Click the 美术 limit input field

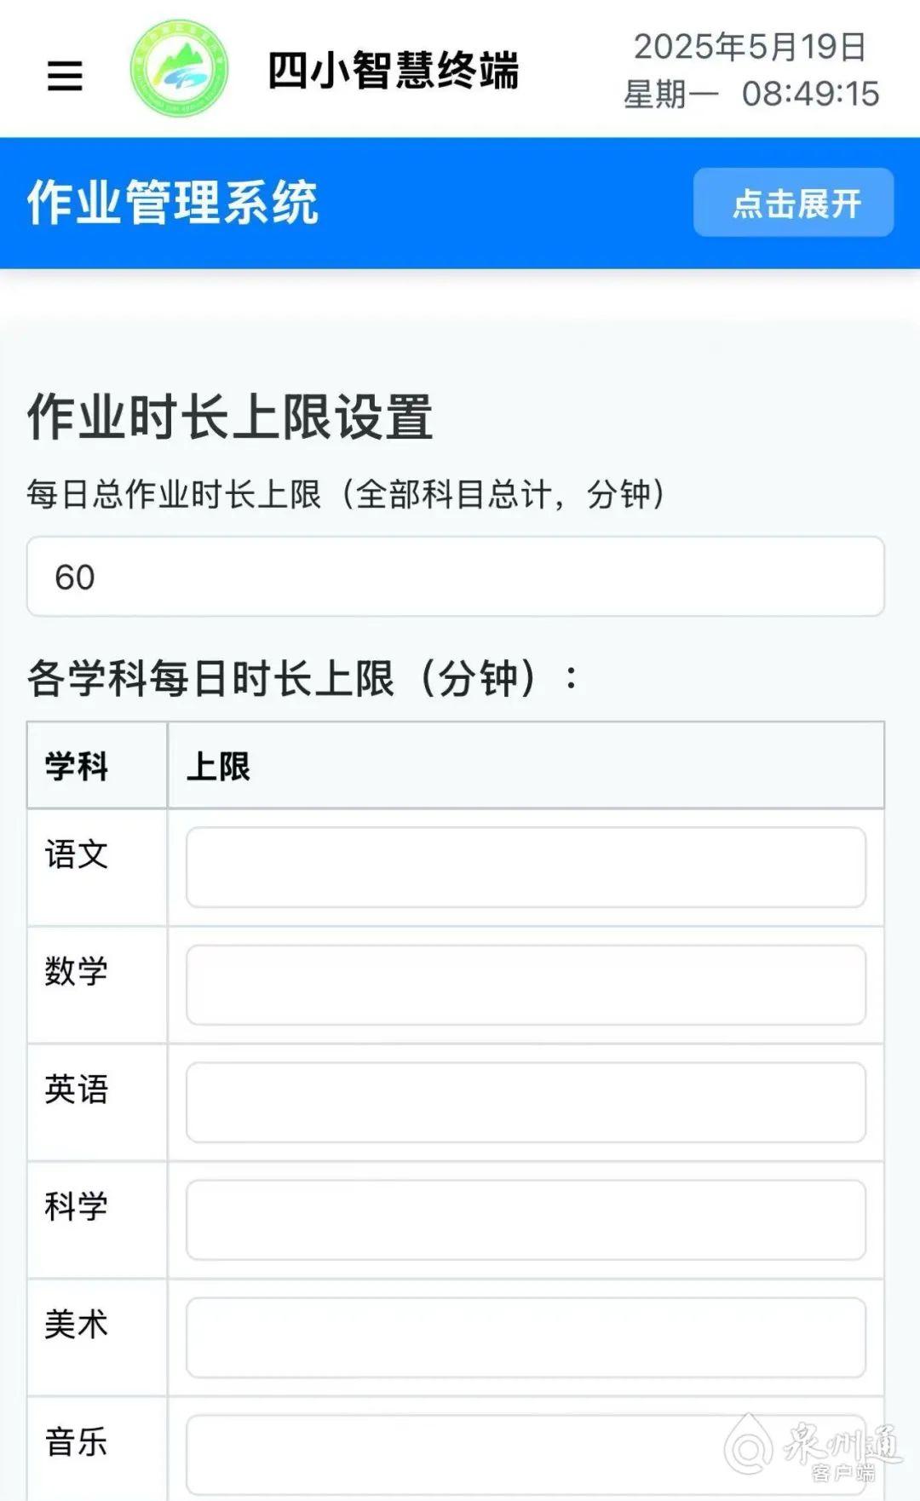[x=526, y=1337]
